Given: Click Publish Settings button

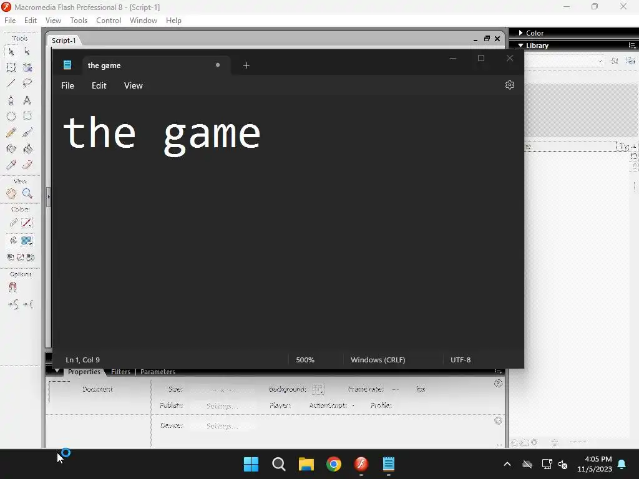Looking at the screenshot, I should pos(222,406).
